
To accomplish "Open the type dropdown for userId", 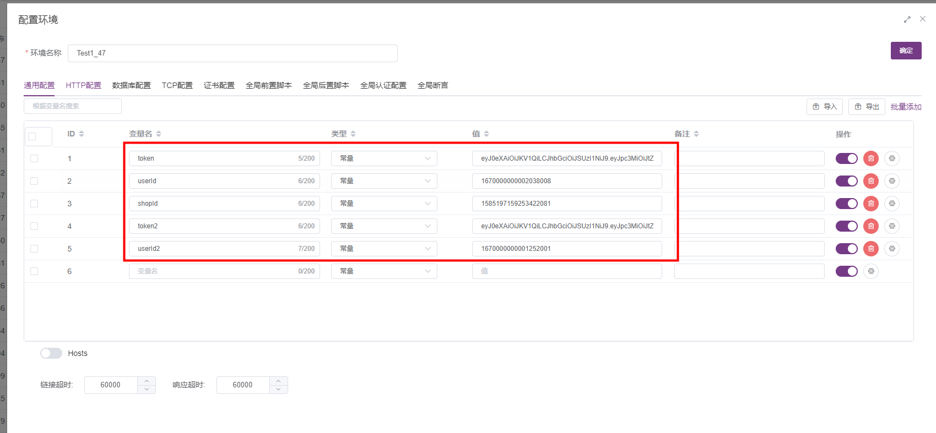I will pos(384,181).
